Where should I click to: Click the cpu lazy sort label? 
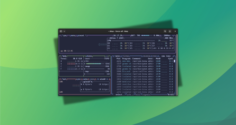pos(166,56)
